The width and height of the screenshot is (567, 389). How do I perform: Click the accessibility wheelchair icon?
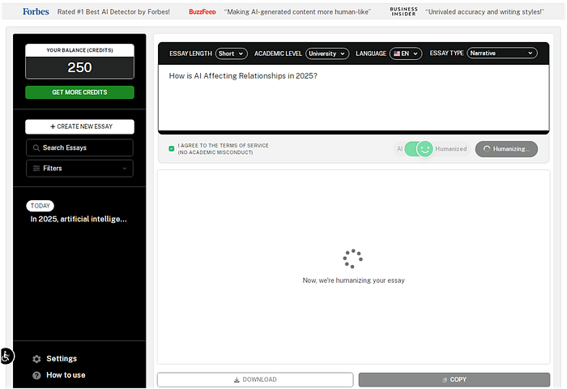tap(6, 355)
